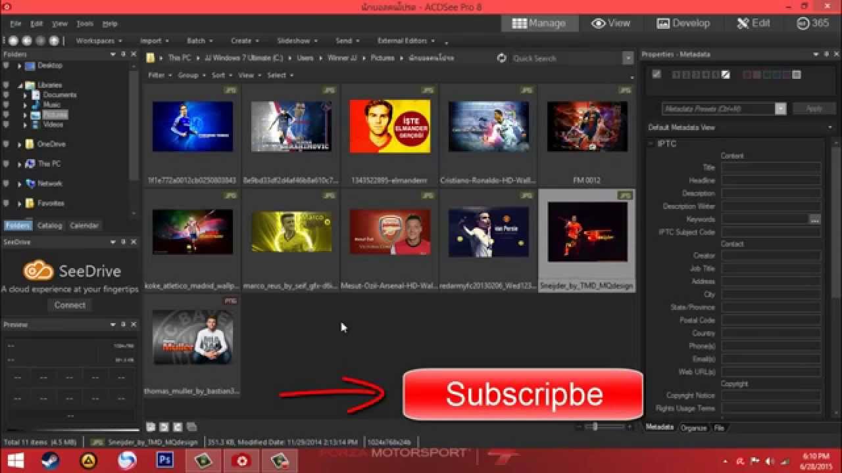Click the SeeDrive cloud logo
Image resolution: width=842 pixels, height=473 pixels.
[38, 271]
